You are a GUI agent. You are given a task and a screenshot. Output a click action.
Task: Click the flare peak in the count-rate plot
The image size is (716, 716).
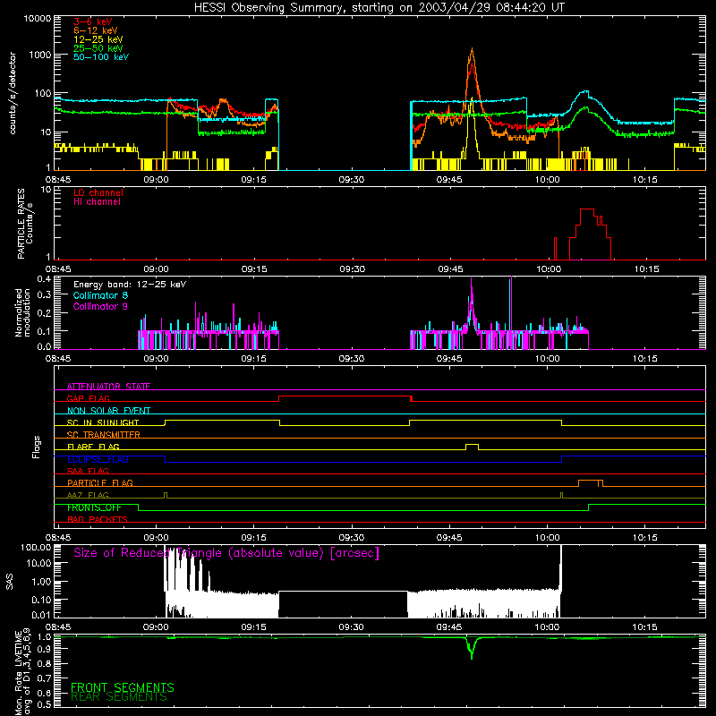pyautogui.click(x=472, y=49)
